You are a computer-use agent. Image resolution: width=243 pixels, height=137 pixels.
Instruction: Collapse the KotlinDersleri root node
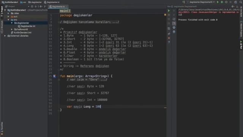coord(5,10)
